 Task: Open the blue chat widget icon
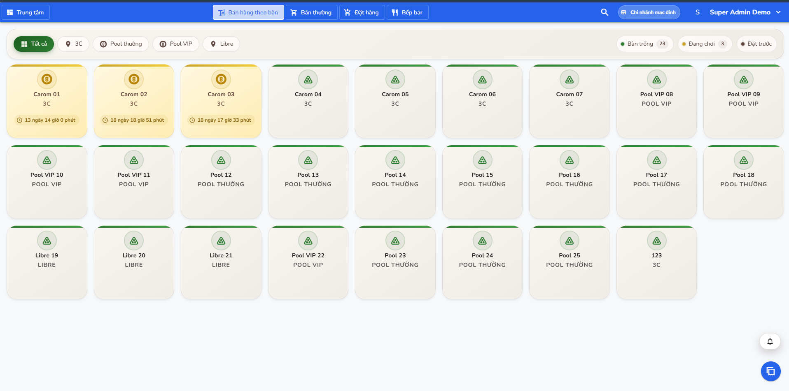(770, 371)
